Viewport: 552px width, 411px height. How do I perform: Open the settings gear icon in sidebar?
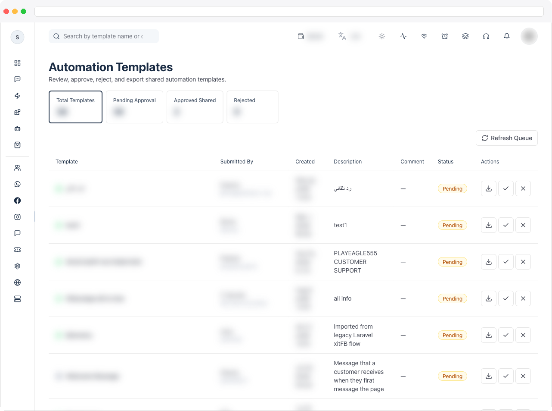(17, 266)
